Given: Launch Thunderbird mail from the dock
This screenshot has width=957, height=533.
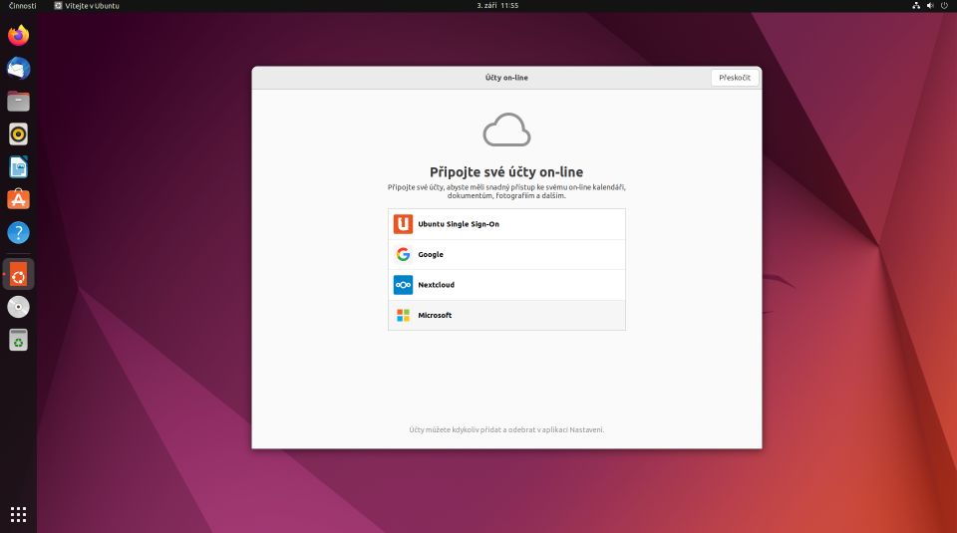Looking at the screenshot, I should [x=18, y=69].
